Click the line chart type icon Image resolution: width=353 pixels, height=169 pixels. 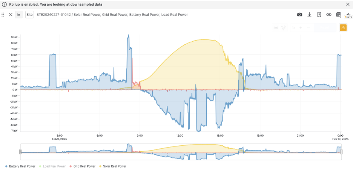pos(18,15)
